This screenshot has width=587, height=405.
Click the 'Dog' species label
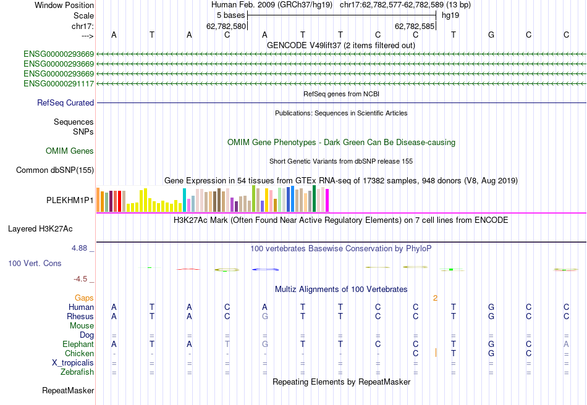pos(87,335)
